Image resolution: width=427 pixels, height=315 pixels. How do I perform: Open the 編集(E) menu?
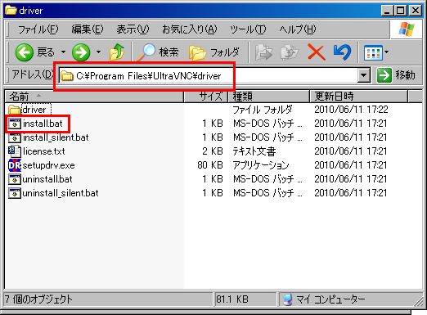click(x=88, y=29)
